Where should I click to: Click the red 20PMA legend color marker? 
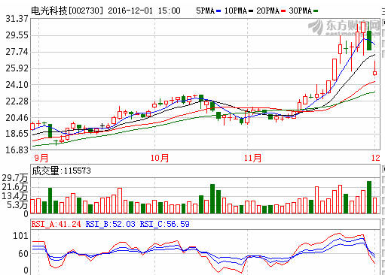[283, 11]
